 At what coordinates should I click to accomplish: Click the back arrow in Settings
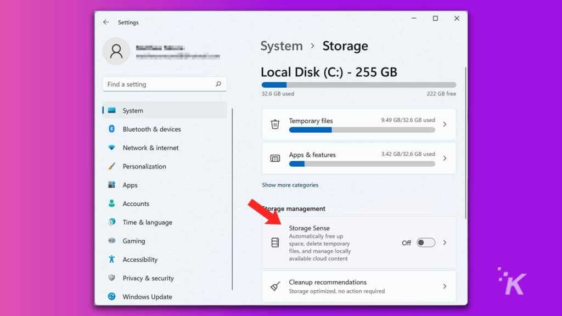click(106, 22)
